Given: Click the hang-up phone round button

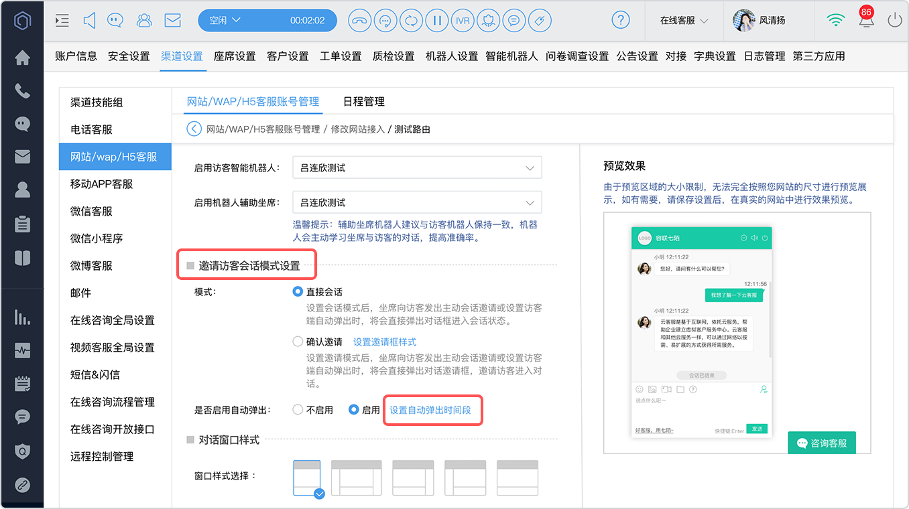Looking at the screenshot, I should (360, 21).
